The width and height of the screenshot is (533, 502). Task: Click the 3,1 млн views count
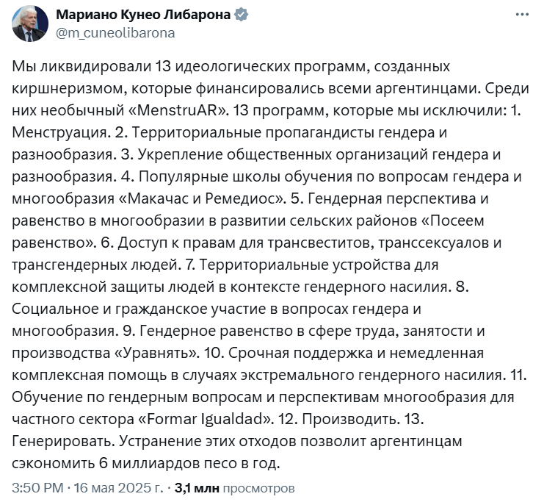pos(197,488)
